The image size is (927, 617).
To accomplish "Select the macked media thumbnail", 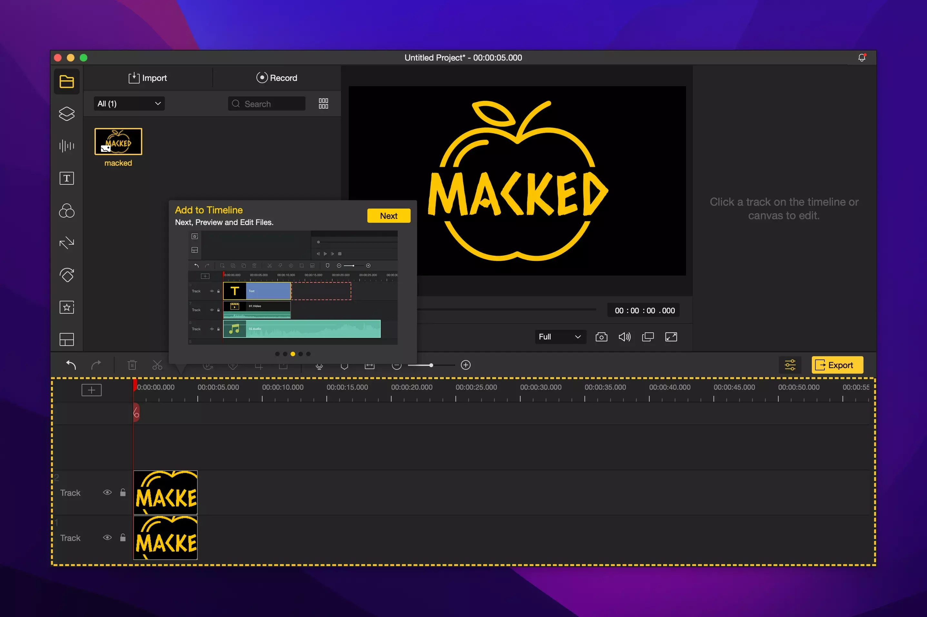I will tap(118, 142).
